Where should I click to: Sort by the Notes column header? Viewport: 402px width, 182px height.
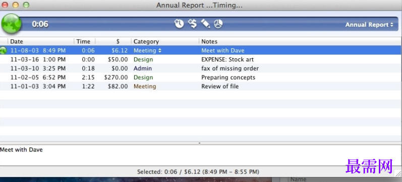coord(300,41)
